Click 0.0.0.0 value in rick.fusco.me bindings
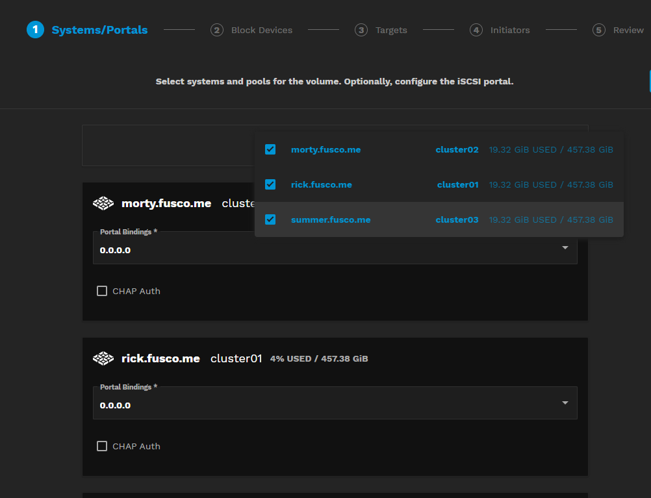 click(115, 405)
